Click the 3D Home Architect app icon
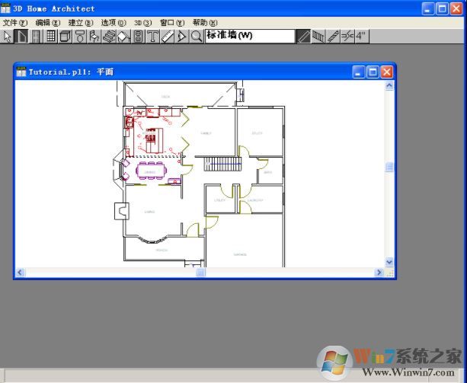 pos(5,8)
